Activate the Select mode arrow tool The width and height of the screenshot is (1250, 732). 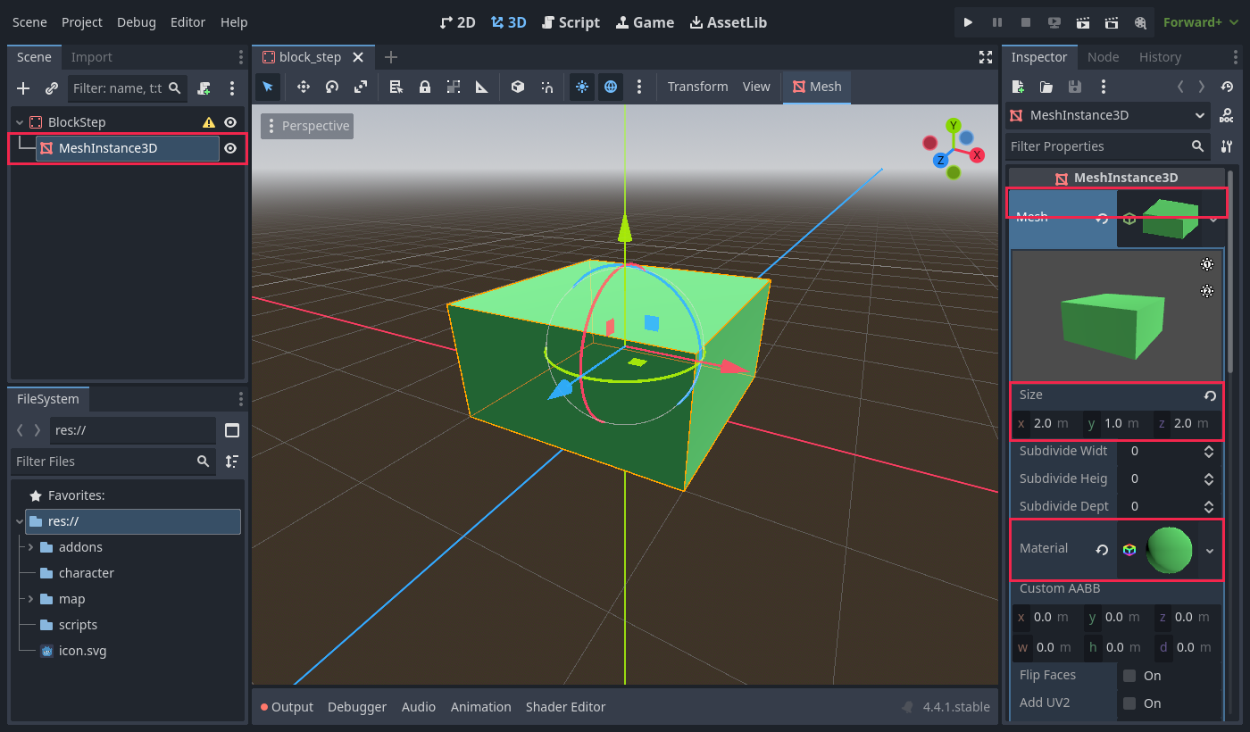268,87
